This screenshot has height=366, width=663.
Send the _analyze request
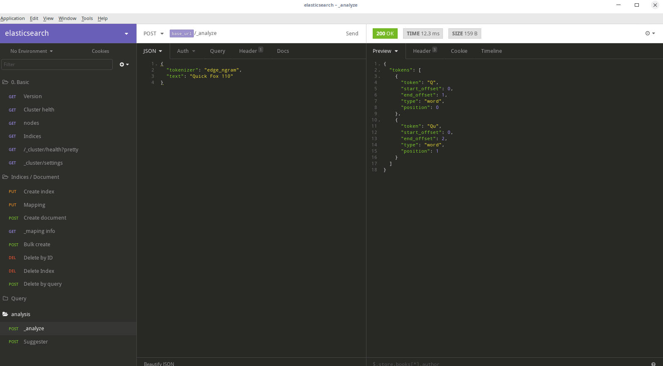pyautogui.click(x=352, y=34)
